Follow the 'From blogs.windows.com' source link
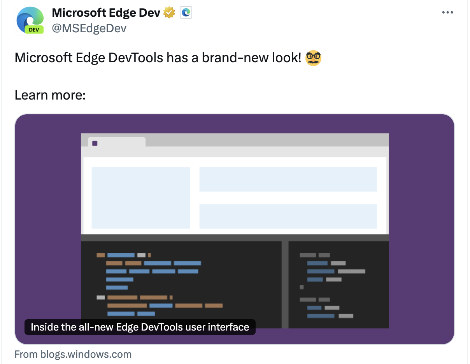470x364 pixels. [73, 354]
